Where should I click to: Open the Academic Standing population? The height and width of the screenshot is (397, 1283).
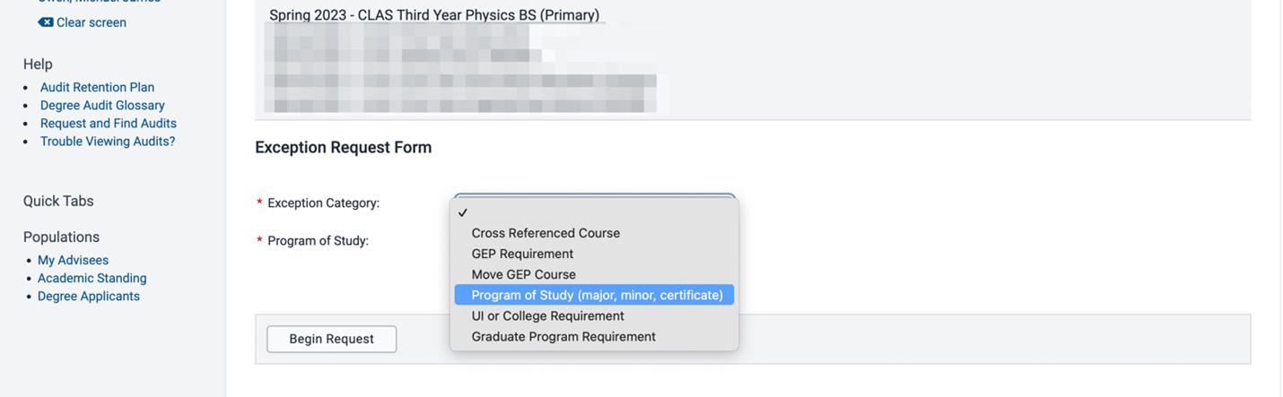[92, 278]
